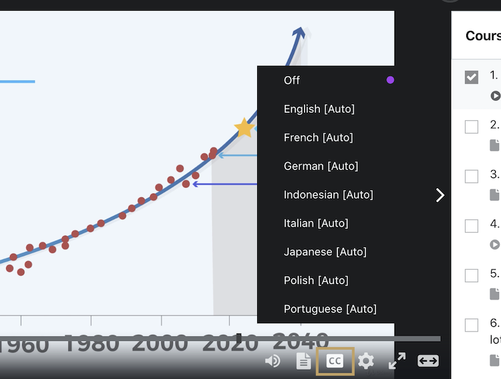The width and height of the screenshot is (501, 379).
Task: Check the lesson 2 checkbox
Action: coord(472,126)
